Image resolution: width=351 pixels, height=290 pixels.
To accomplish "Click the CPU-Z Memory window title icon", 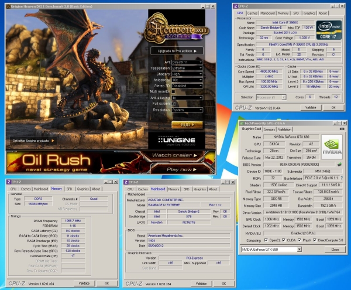I will point(9,182).
